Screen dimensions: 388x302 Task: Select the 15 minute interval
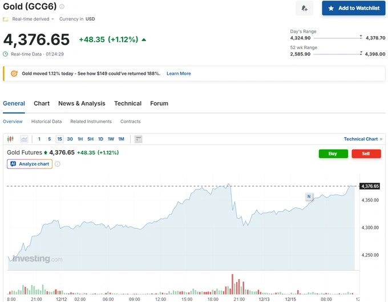[x=59, y=139]
